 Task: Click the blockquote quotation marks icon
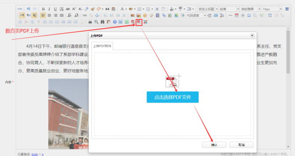click(x=107, y=9)
